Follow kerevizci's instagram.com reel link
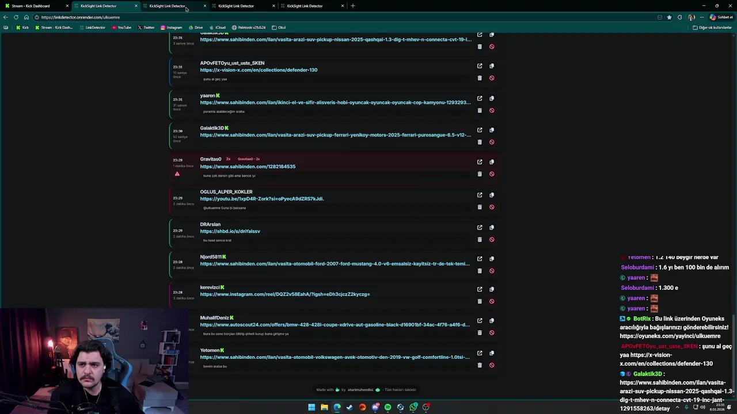Viewport: 737px width, 414px height. pos(285,294)
